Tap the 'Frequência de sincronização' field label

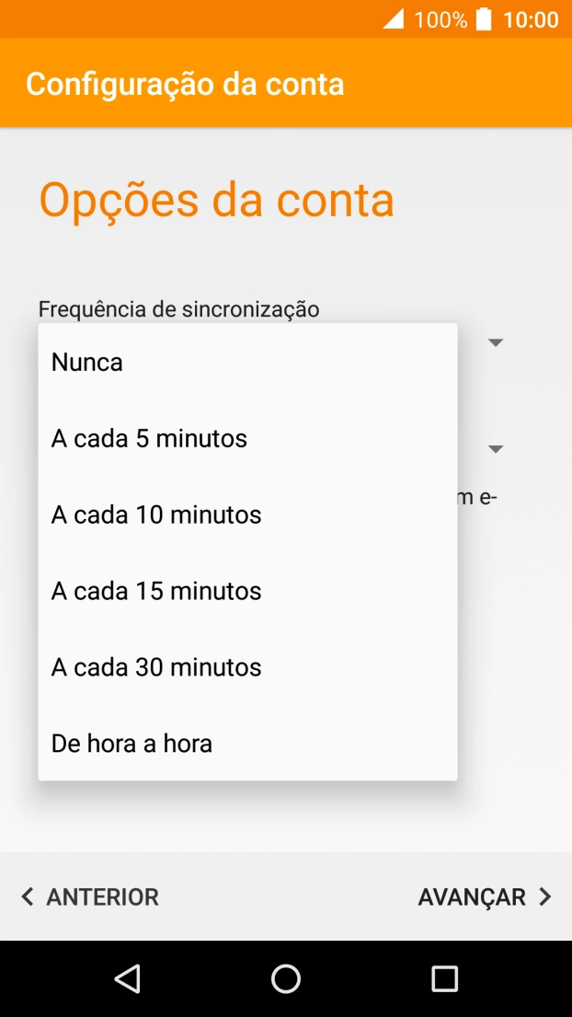click(x=177, y=309)
